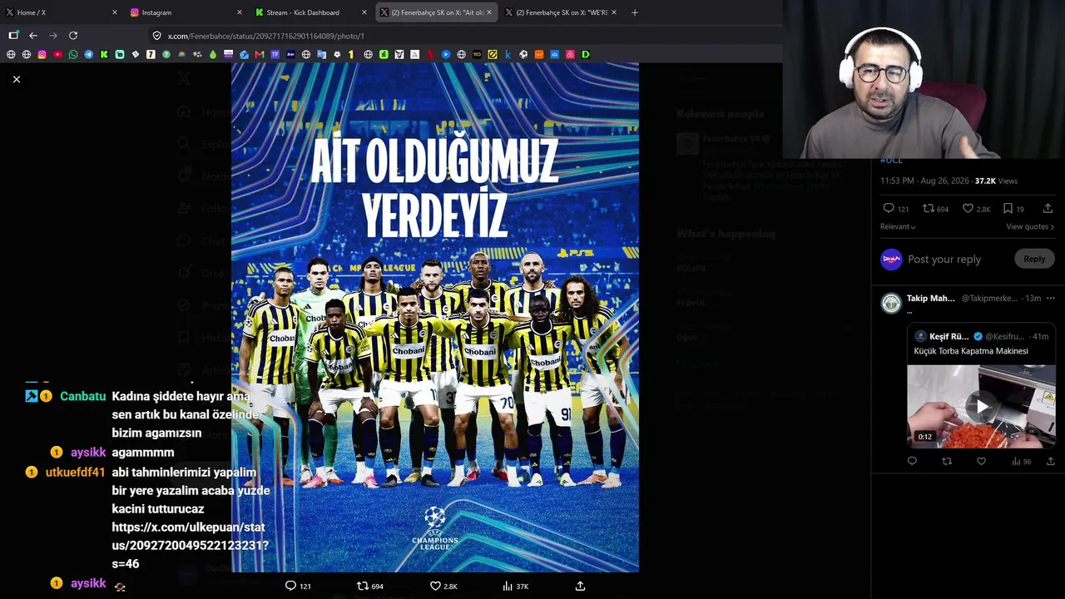Open the Instagram bookmark icon
Image resolution: width=1065 pixels, height=599 pixels.
pos(42,54)
